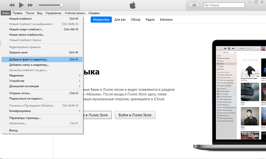Viewport: 266px width, 159px height.
Task: Click the rewind previous track button
Action: click(x=12, y=5)
